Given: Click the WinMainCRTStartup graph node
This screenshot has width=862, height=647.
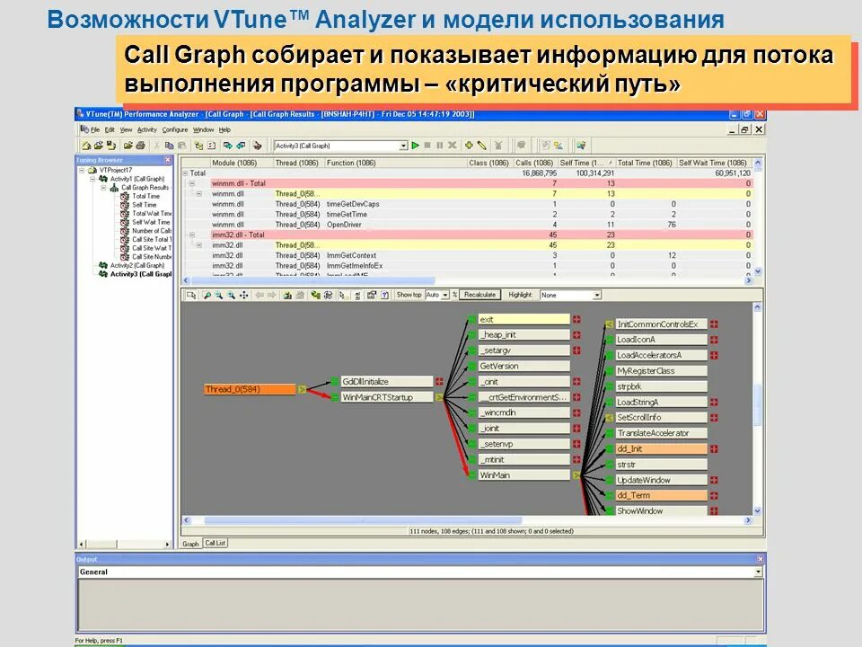Looking at the screenshot, I should tap(387, 397).
